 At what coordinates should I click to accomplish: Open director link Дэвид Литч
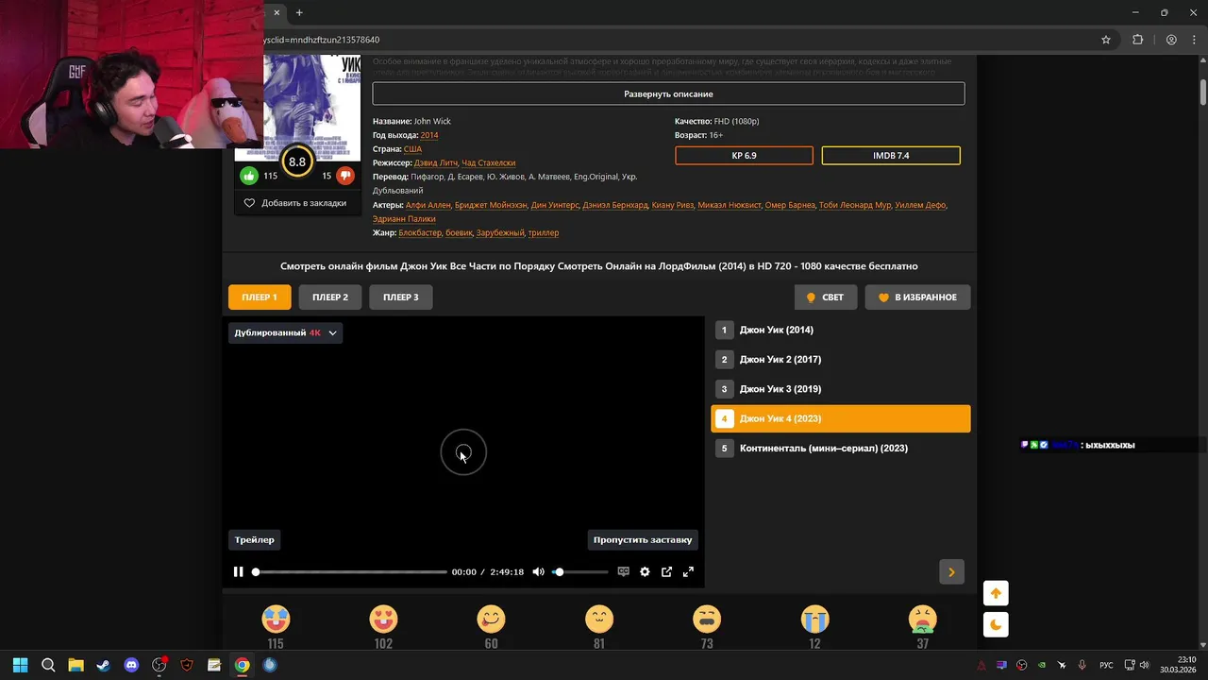(x=435, y=162)
